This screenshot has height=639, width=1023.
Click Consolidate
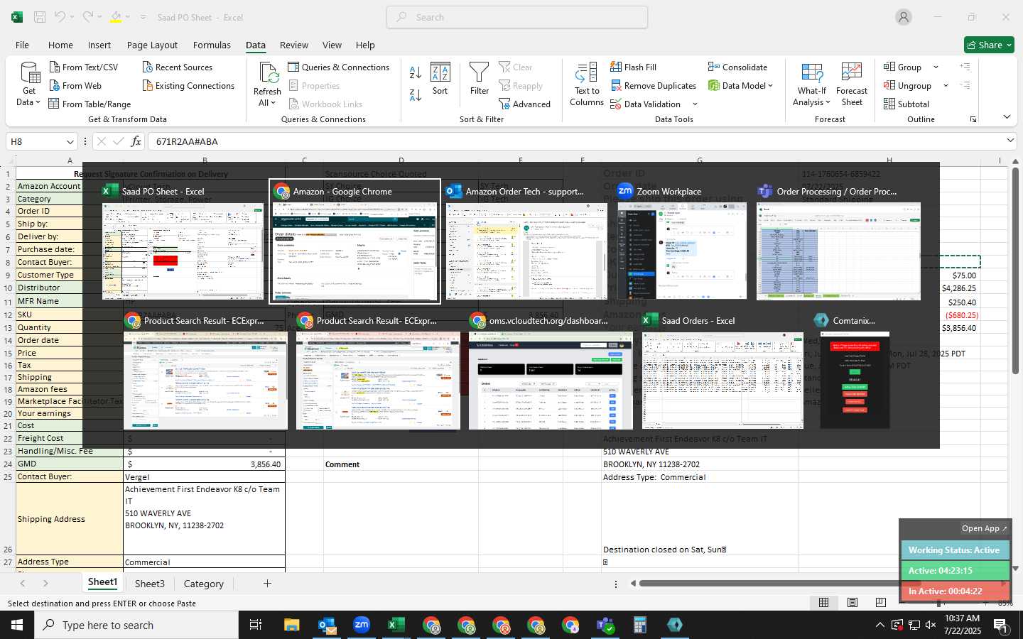737,67
